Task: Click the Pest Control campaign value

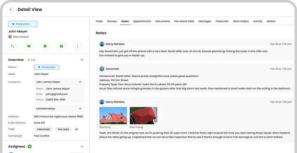Action: tap(42, 136)
